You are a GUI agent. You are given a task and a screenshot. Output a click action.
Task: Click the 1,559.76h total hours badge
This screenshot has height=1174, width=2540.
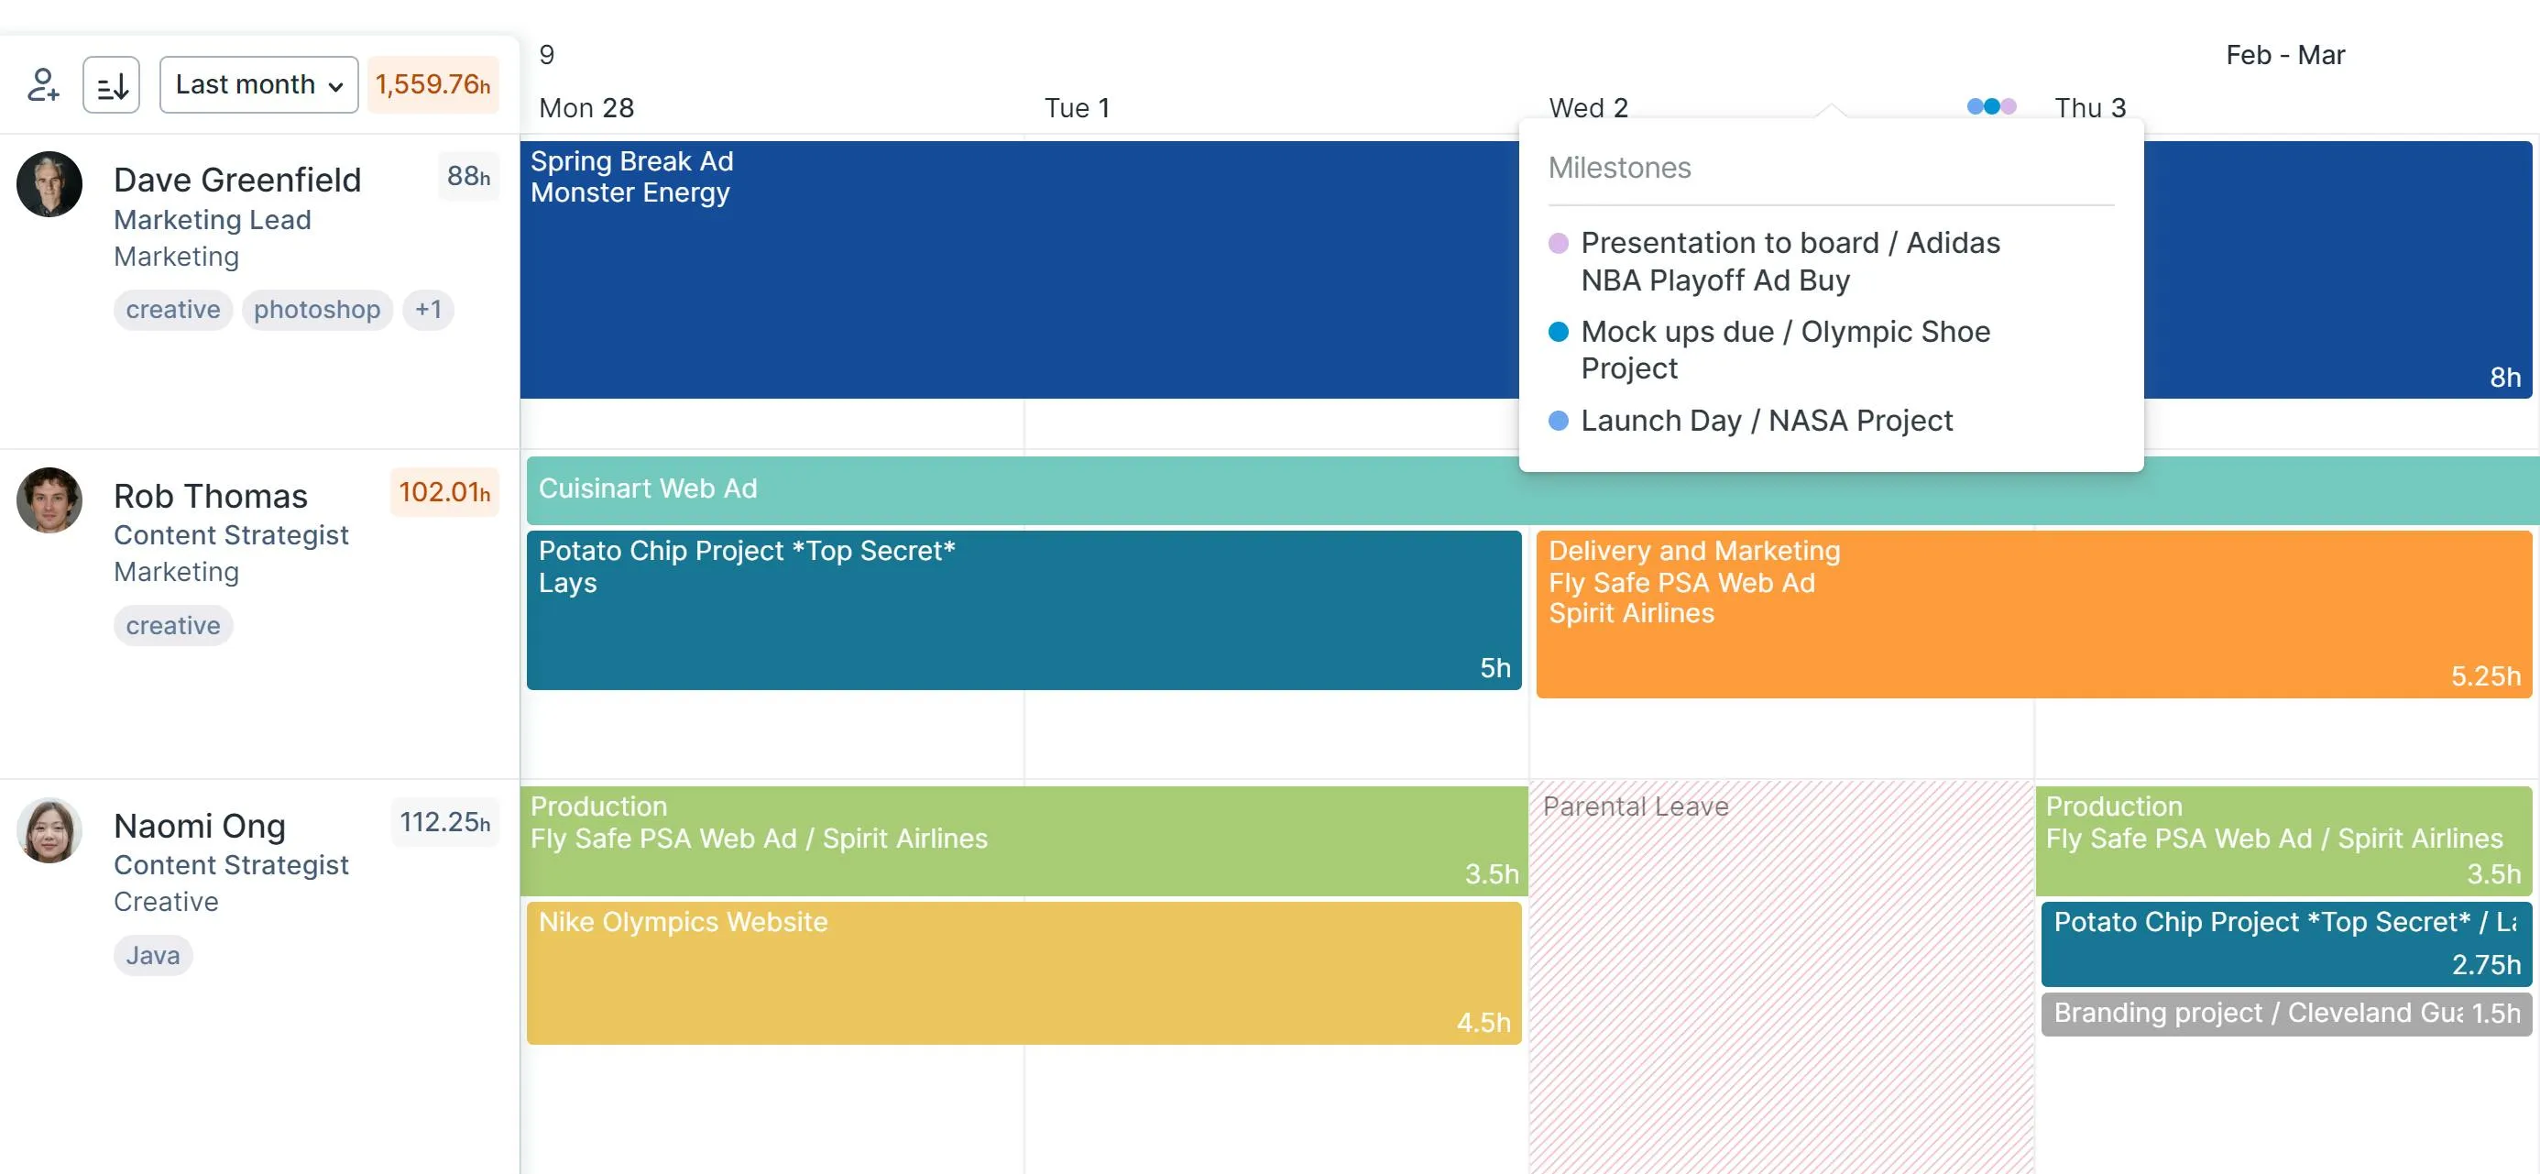click(x=432, y=85)
